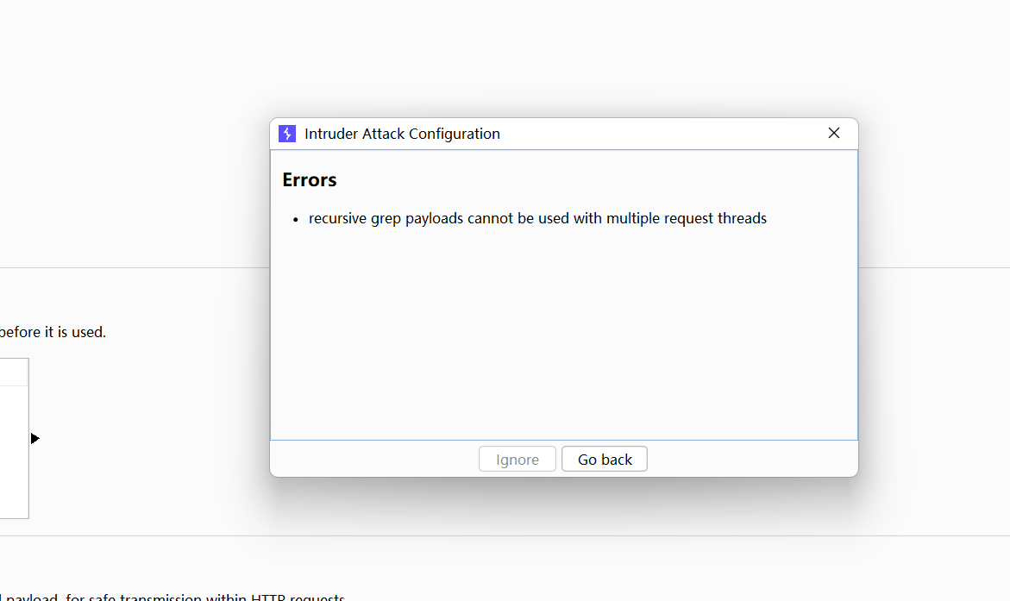Click the header row of the rules table
The width and height of the screenshot is (1010, 601).
coord(13,372)
